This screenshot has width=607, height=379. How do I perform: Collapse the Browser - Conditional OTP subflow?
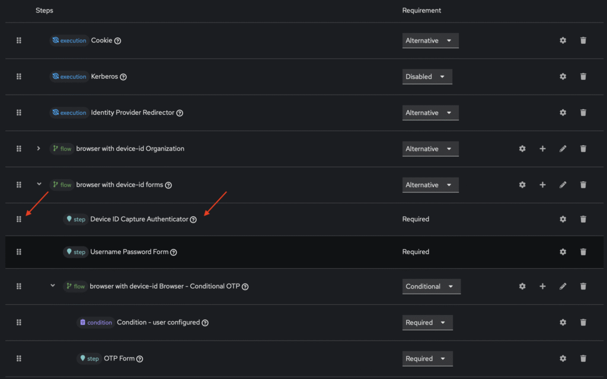pyautogui.click(x=53, y=285)
